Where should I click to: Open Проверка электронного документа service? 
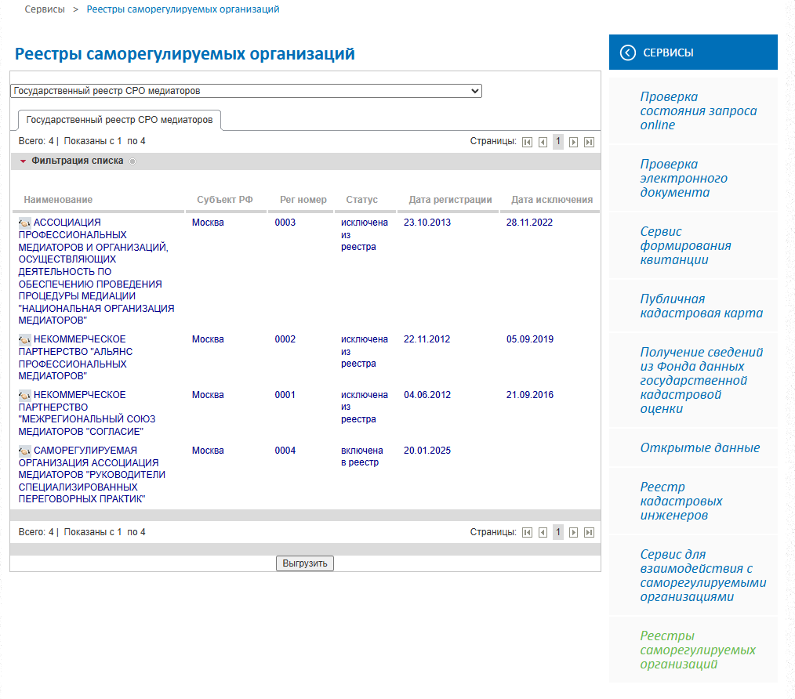684,178
